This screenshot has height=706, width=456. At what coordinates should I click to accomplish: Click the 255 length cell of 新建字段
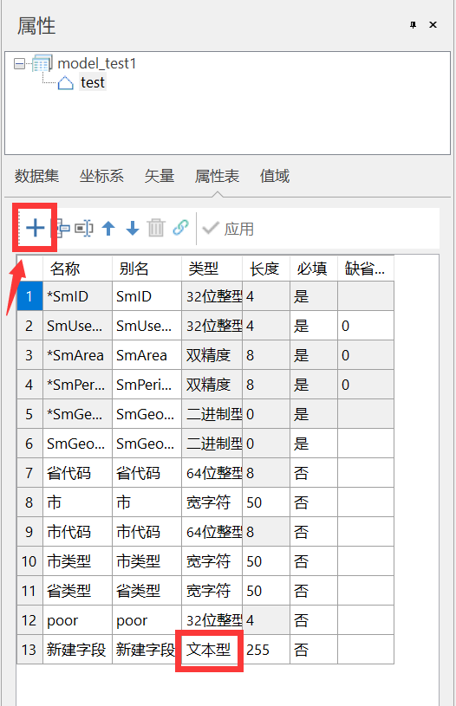tap(266, 650)
